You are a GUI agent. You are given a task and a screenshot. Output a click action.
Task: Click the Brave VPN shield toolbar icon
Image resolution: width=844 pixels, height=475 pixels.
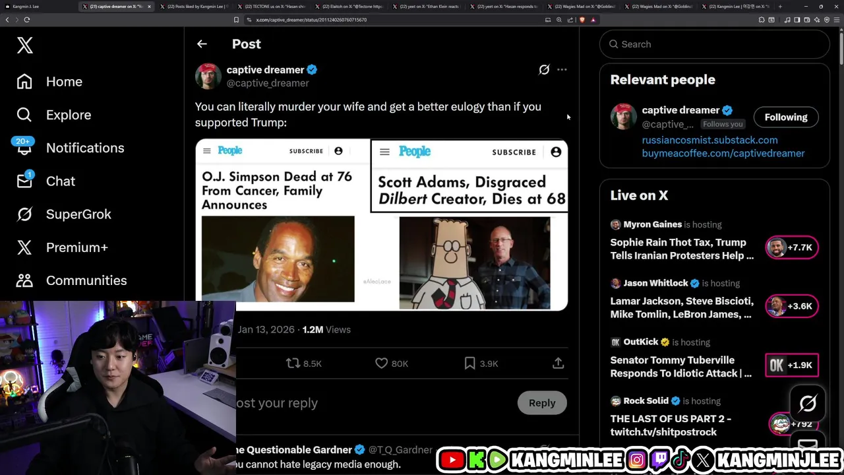pos(827,20)
